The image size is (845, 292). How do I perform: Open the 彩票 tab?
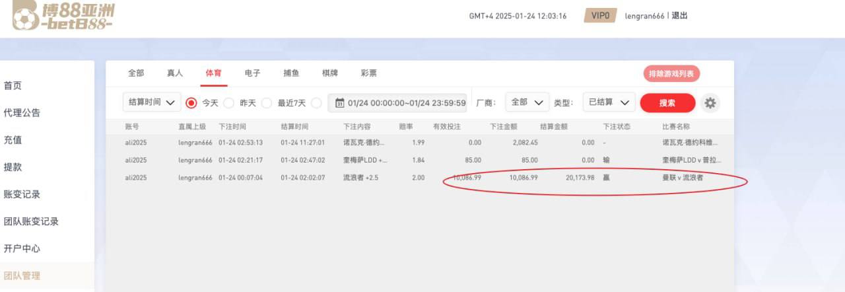[369, 73]
